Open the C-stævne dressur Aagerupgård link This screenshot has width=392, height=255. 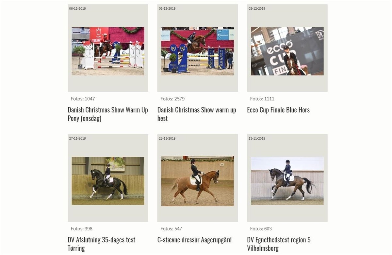(194, 240)
